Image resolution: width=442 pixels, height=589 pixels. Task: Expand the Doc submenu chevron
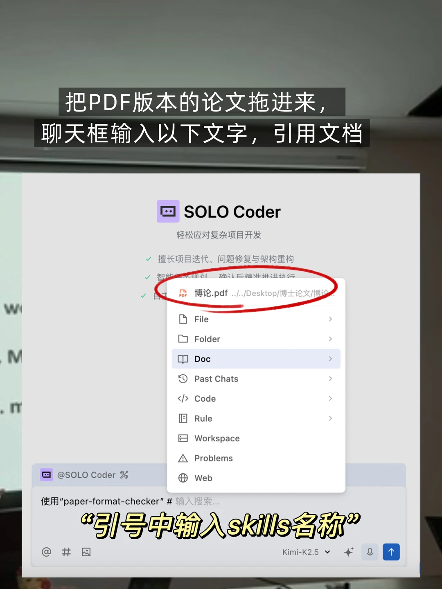[330, 359]
